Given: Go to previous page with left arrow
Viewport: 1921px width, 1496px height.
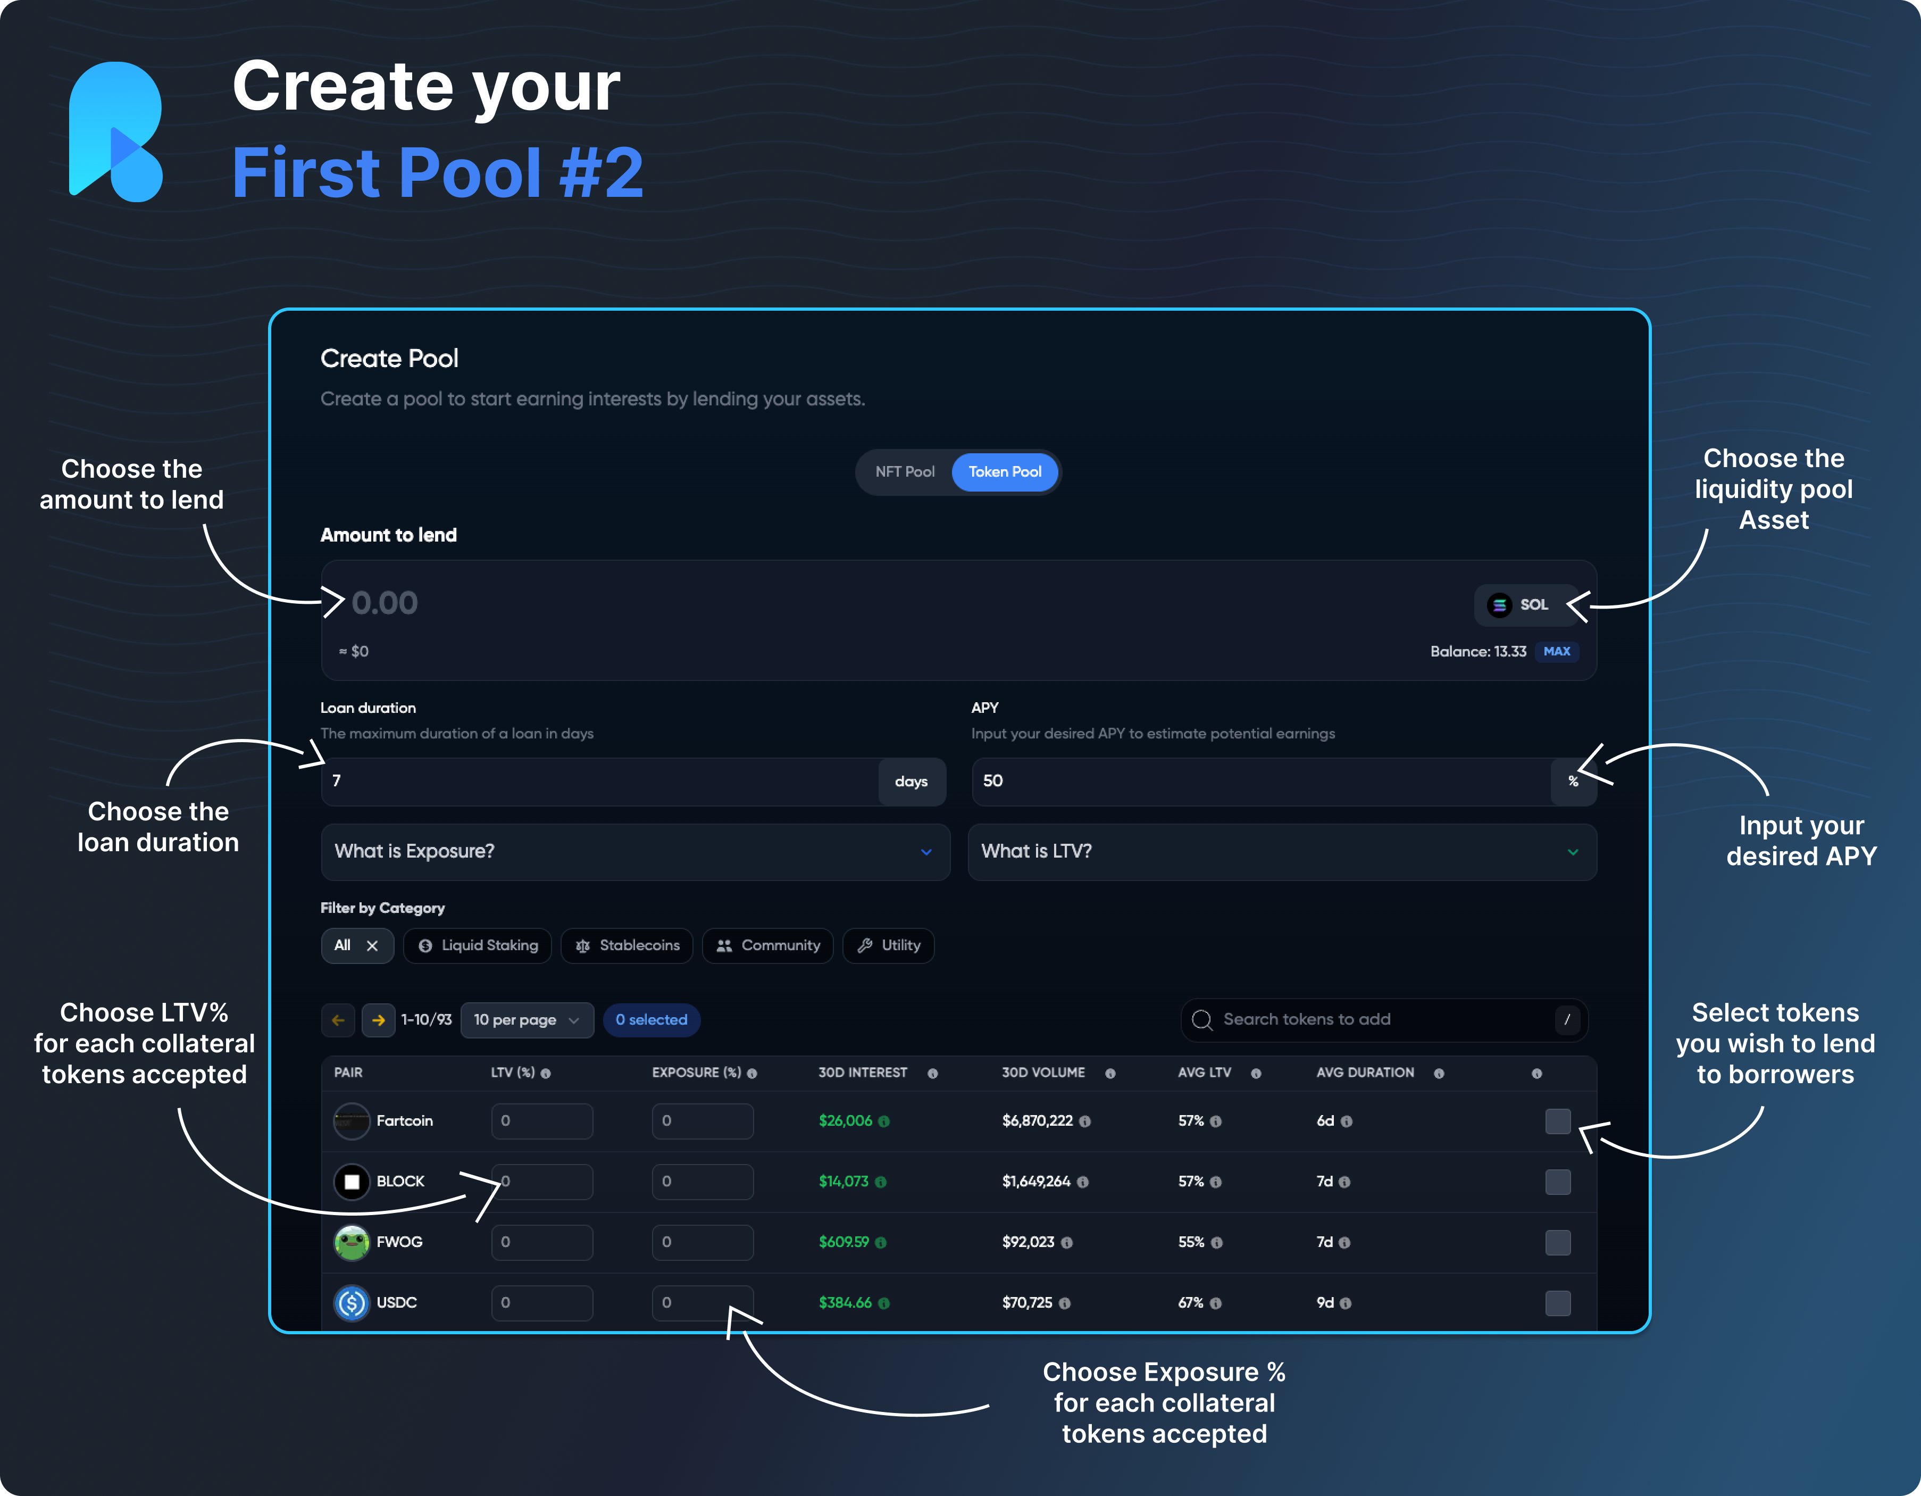Looking at the screenshot, I should point(338,1020).
